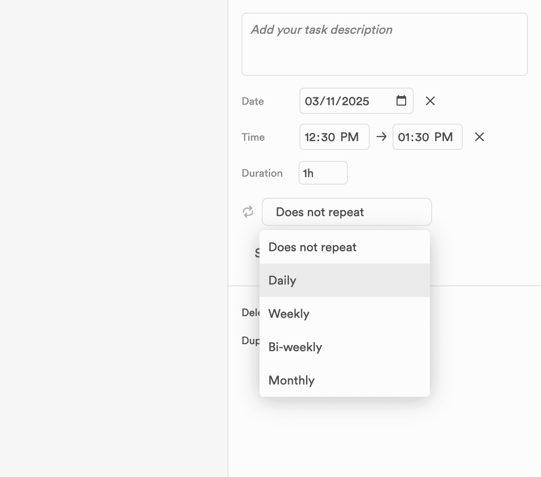Viewport: 541px width, 477px height.
Task: Edit the 12:30 PM start time
Action: [335, 137]
